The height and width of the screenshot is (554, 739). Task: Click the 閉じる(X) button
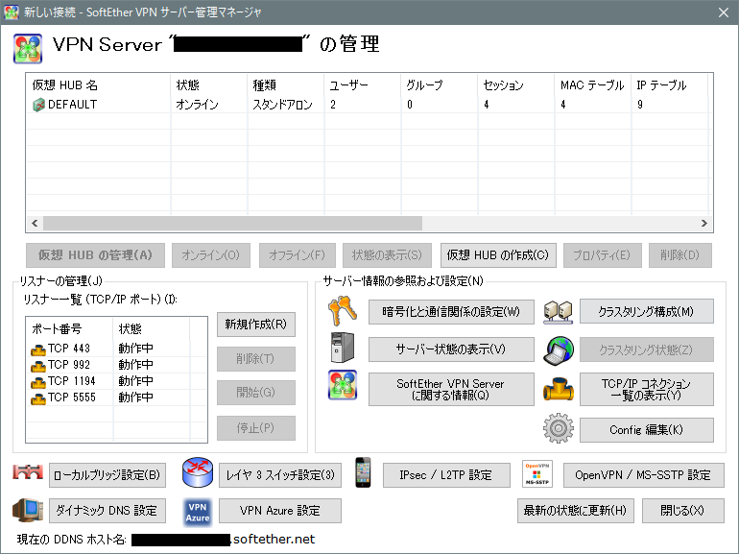(x=682, y=511)
